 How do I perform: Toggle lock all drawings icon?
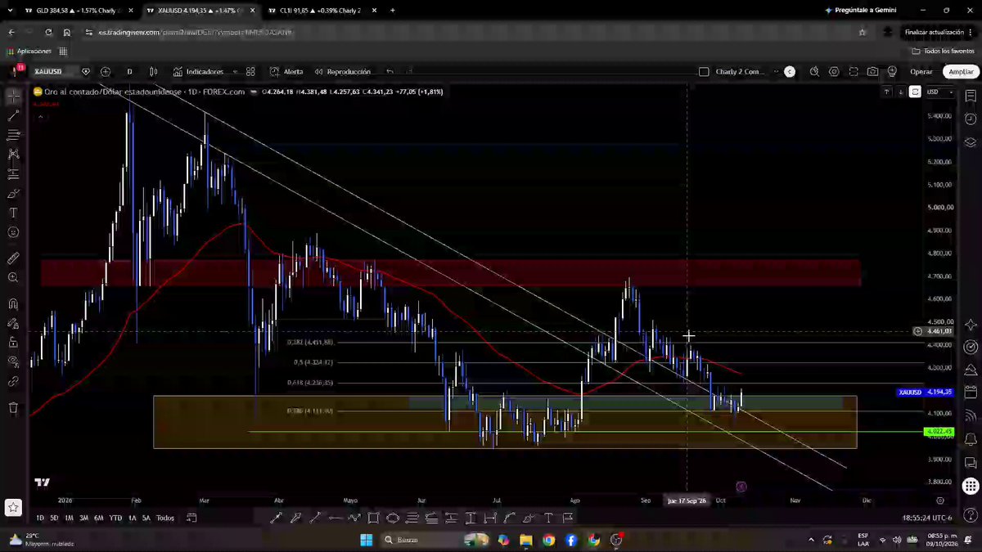coord(13,343)
